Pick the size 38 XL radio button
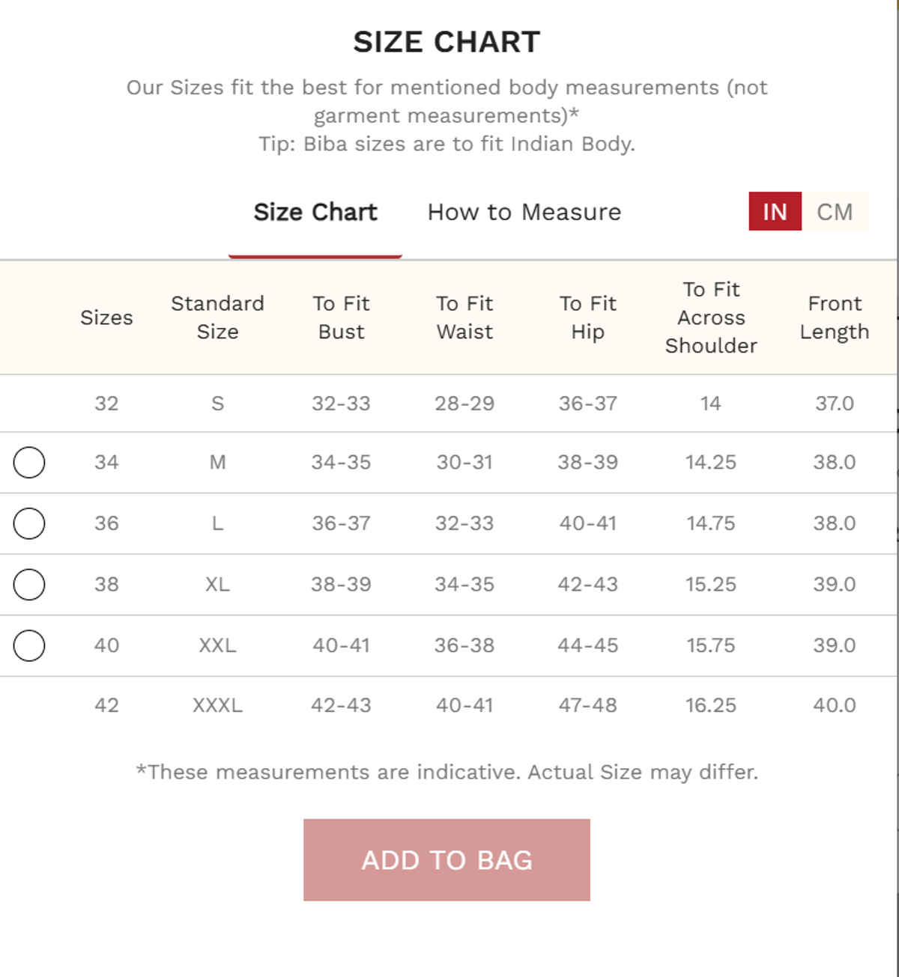The height and width of the screenshot is (977, 899). (x=29, y=584)
